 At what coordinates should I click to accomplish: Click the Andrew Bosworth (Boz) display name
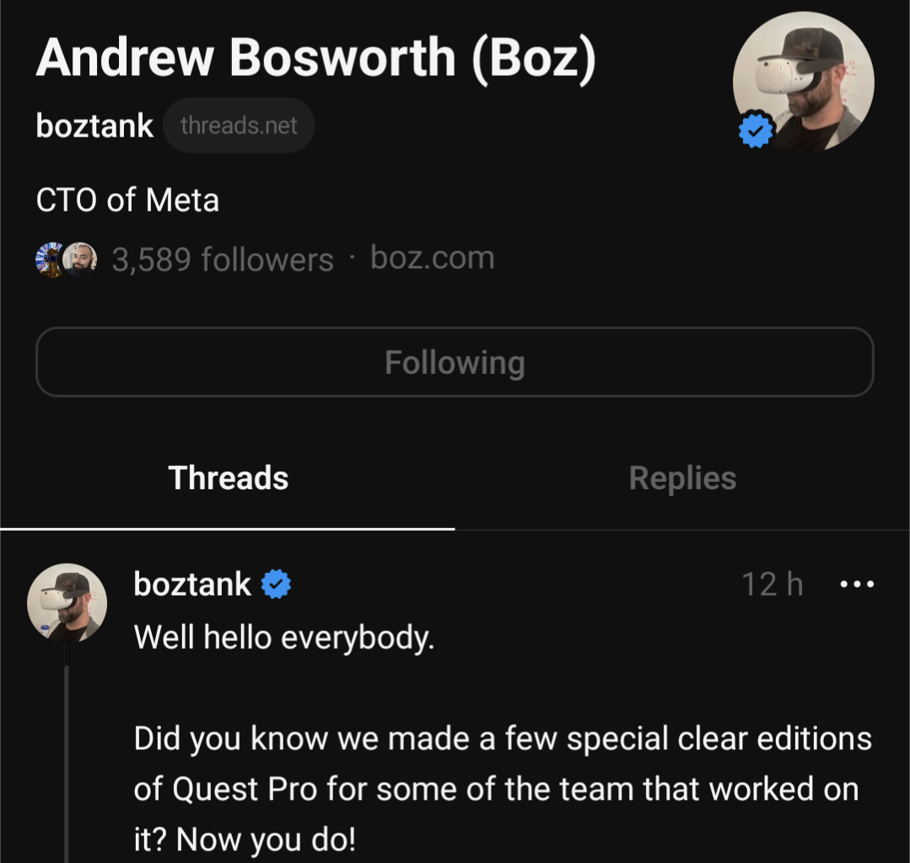pyautogui.click(x=316, y=57)
